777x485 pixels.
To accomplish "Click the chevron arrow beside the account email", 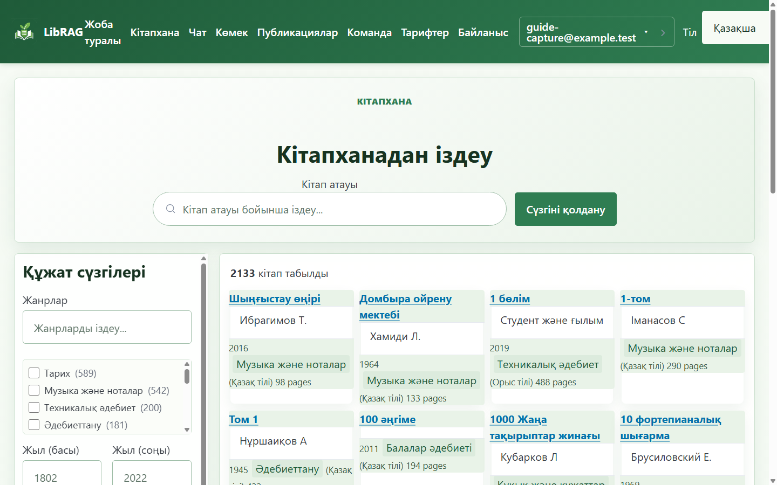I will tap(663, 32).
